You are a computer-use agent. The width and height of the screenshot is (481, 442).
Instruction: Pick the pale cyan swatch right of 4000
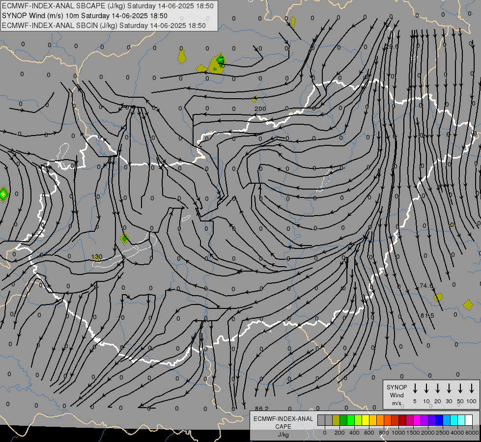click(x=461, y=420)
